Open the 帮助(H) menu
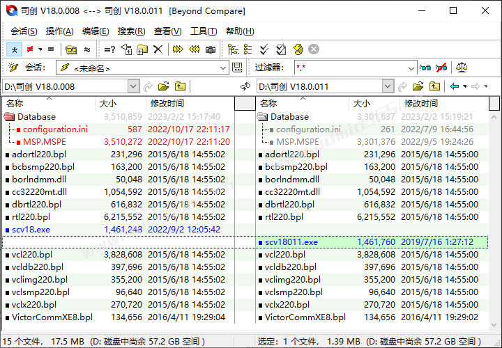 (x=240, y=31)
